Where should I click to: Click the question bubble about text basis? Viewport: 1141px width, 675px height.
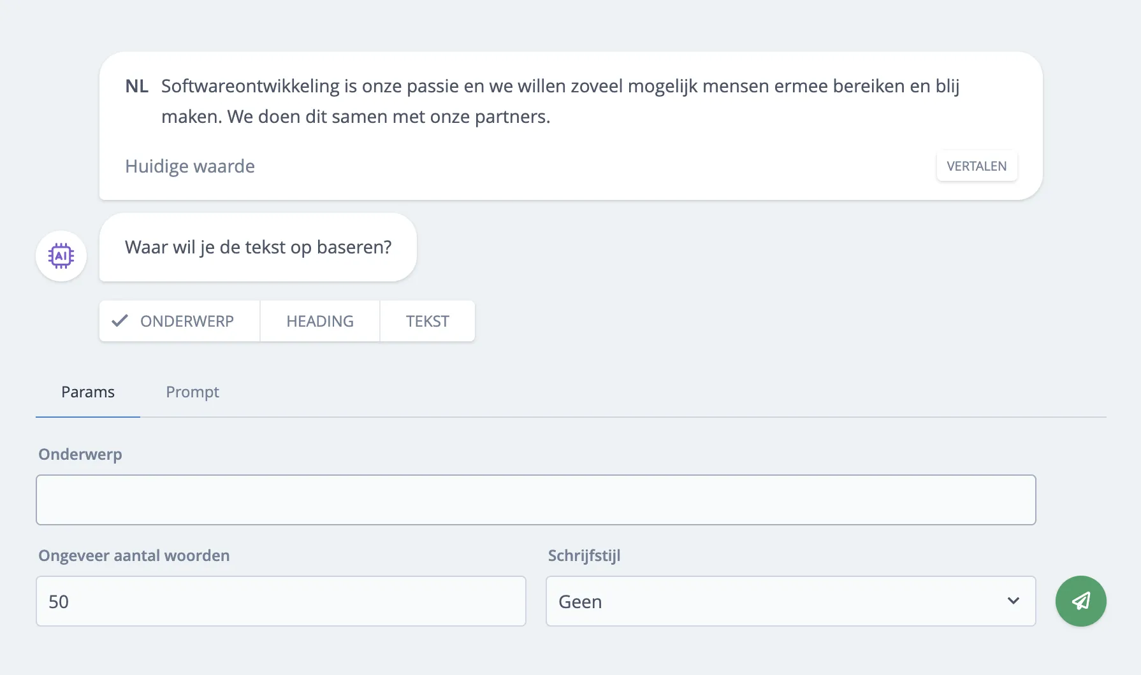click(x=258, y=247)
